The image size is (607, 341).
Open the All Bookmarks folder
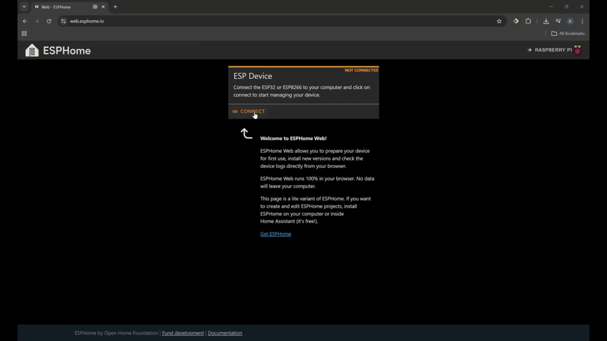coord(568,33)
